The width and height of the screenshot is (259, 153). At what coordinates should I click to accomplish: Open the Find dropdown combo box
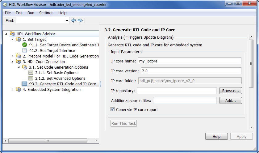(x=67, y=20)
